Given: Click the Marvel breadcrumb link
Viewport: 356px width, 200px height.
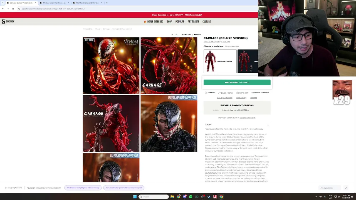Looking at the screenshot, I should click(x=98, y=29).
